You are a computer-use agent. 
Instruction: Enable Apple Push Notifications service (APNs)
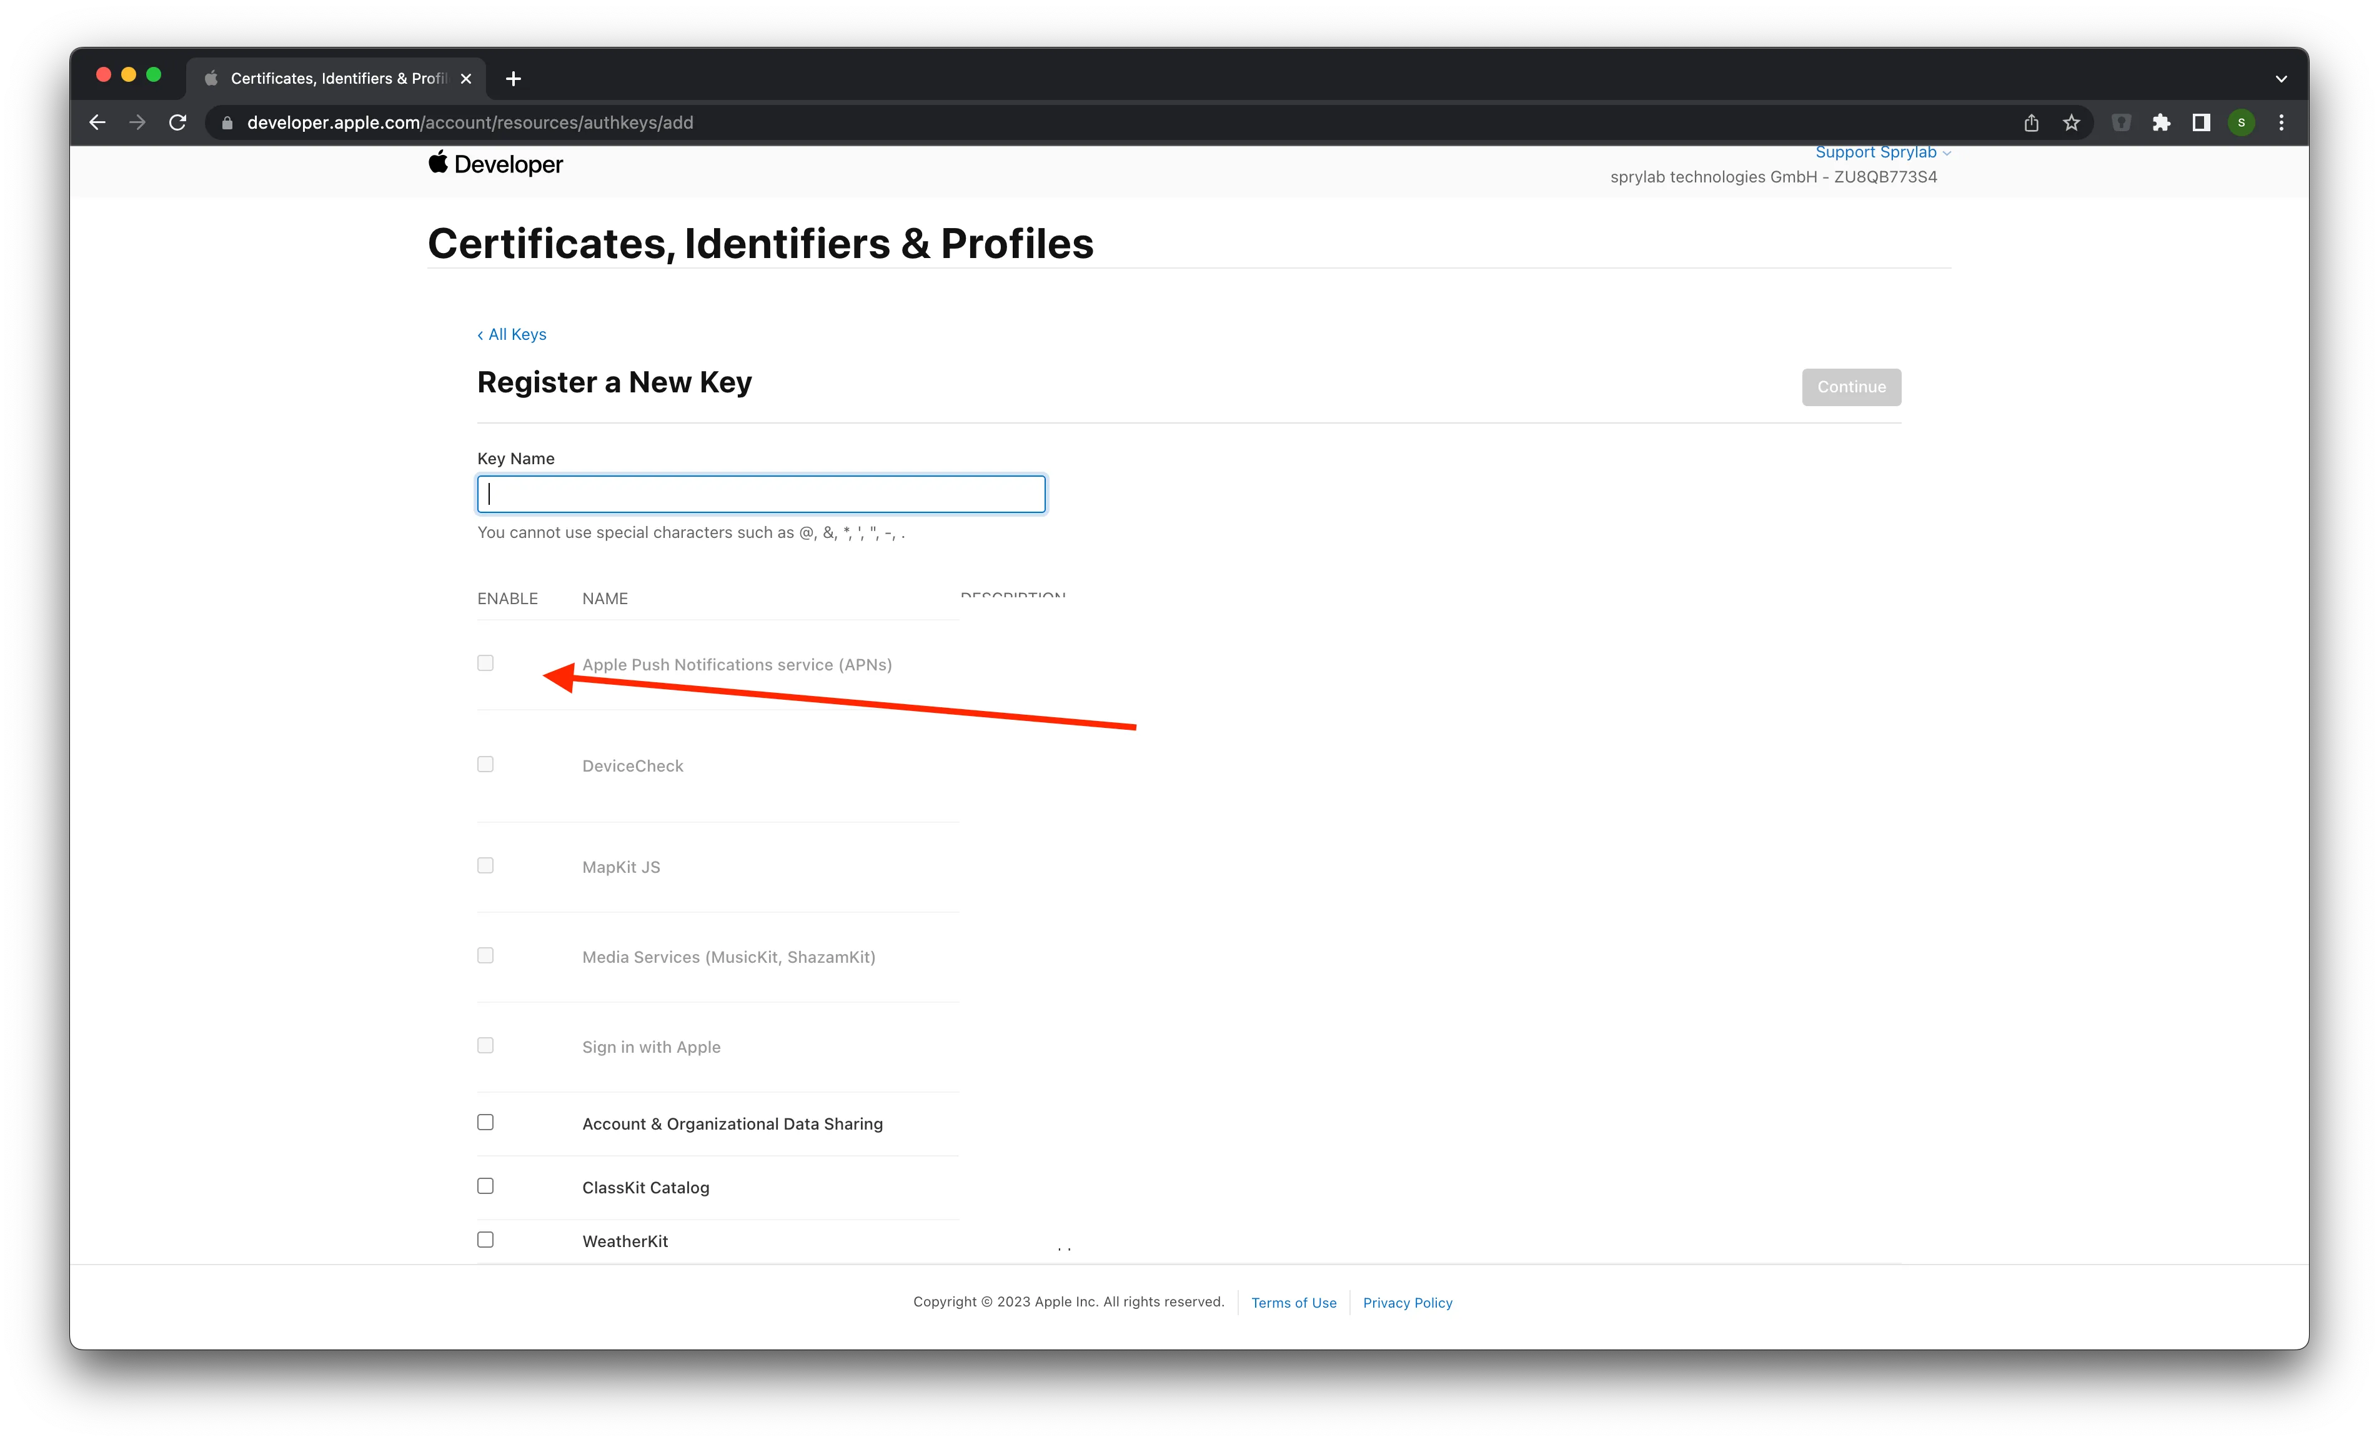pos(485,662)
